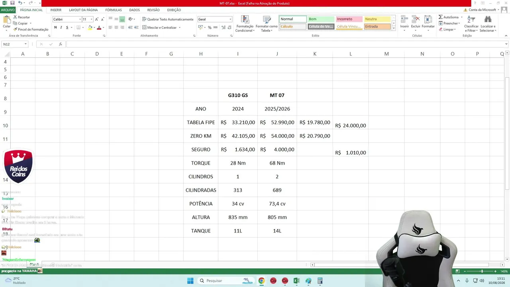This screenshot has width=510, height=287.
Task: Align text to the right
Action: (x=122, y=28)
